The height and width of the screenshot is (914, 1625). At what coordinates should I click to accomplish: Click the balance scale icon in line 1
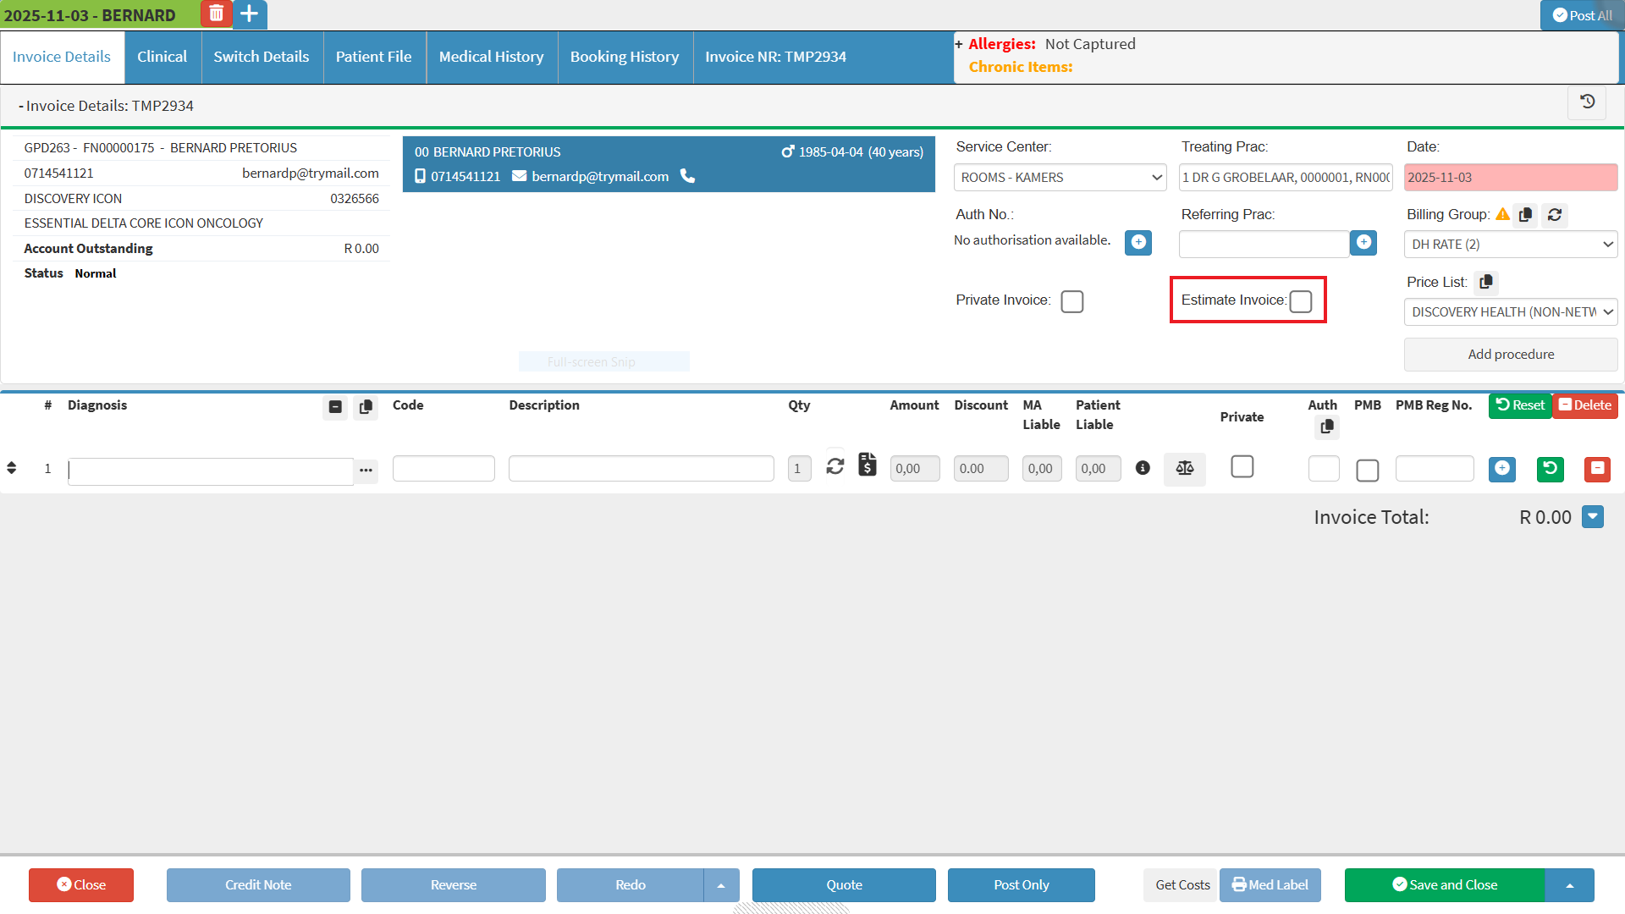point(1184,468)
